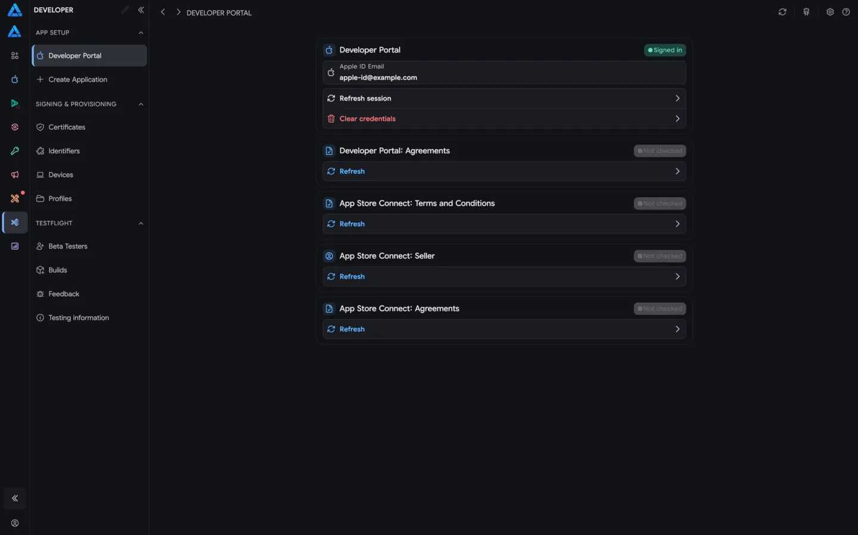This screenshot has height=535, width=858.
Task: Open Beta Testers in the sidebar
Action: tap(89, 246)
